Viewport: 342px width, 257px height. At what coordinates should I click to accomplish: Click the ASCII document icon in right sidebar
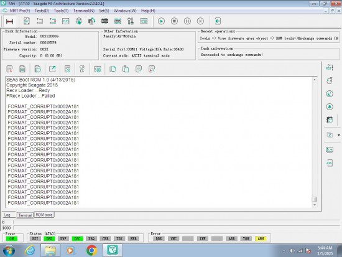pos(330,163)
